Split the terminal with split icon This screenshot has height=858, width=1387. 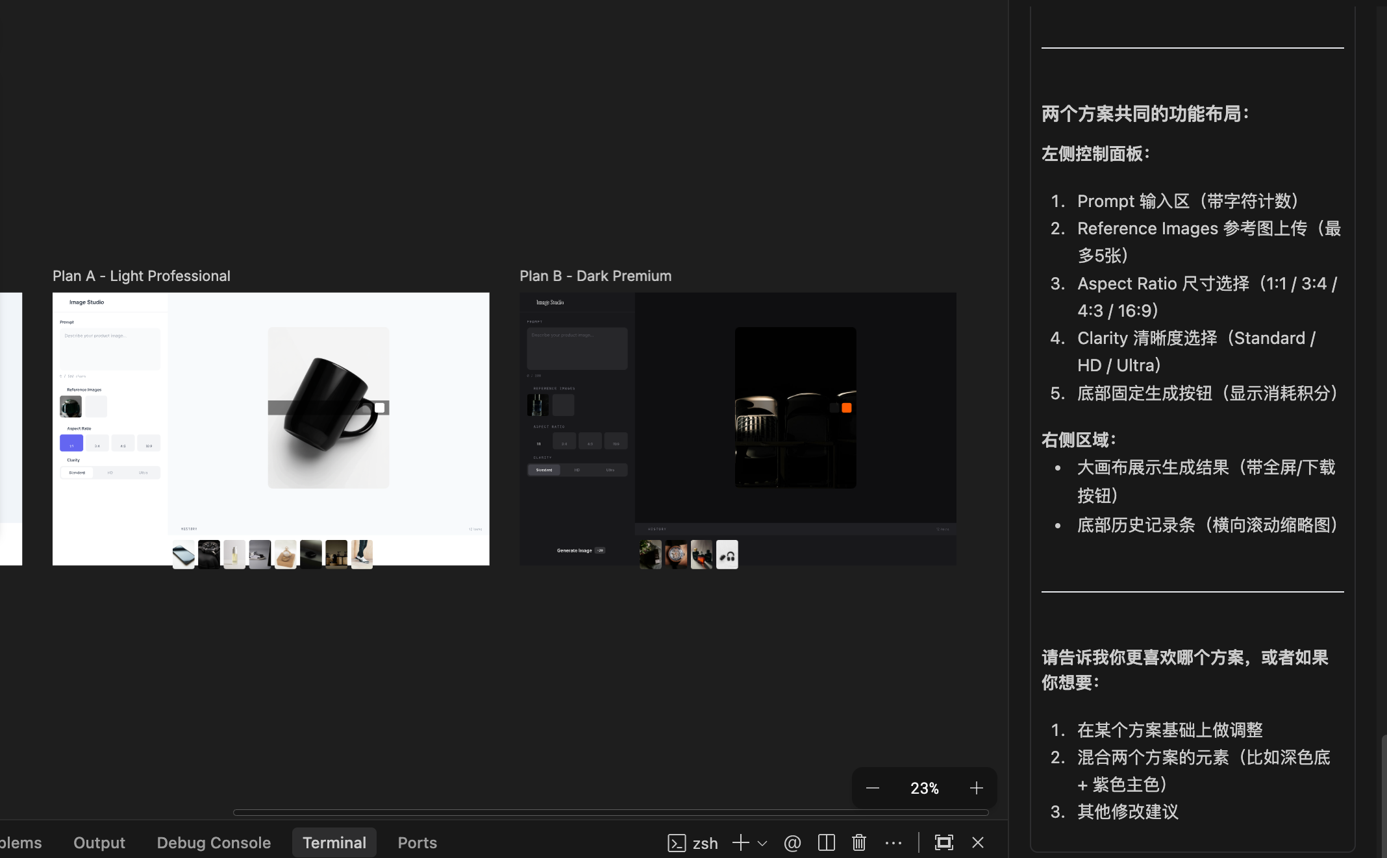tap(826, 842)
